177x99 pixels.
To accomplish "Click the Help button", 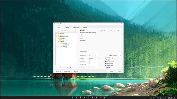I will point(111,71).
